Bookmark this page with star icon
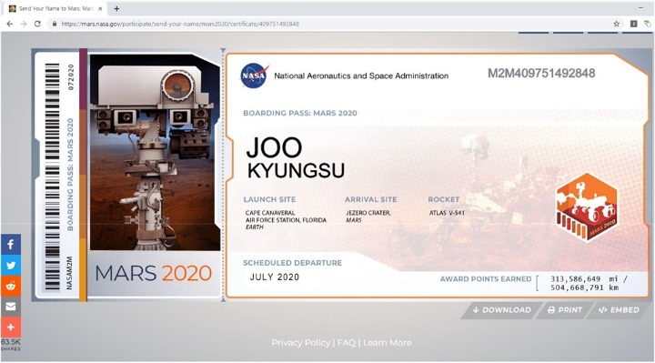 tap(616, 24)
